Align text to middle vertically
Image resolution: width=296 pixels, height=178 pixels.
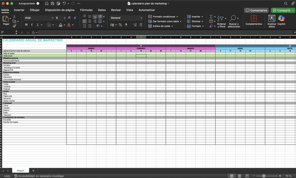pyautogui.click(x=90, y=16)
